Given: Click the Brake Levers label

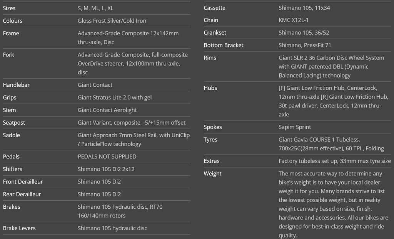Looking at the screenshot, I should coord(19,228).
